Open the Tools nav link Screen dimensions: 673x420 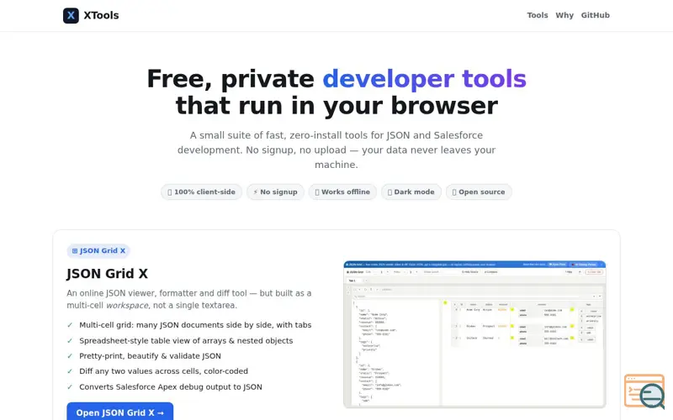pyautogui.click(x=538, y=15)
